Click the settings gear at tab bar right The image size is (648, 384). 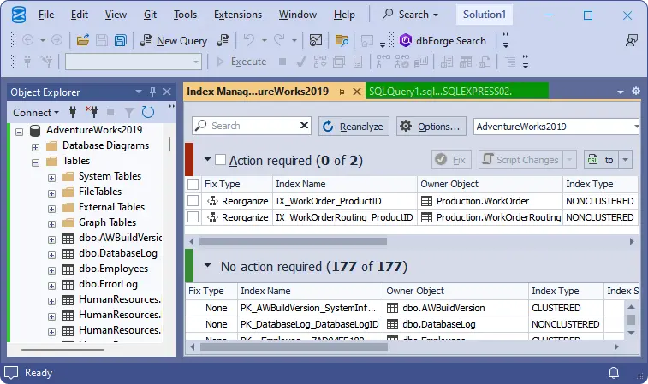(635, 91)
